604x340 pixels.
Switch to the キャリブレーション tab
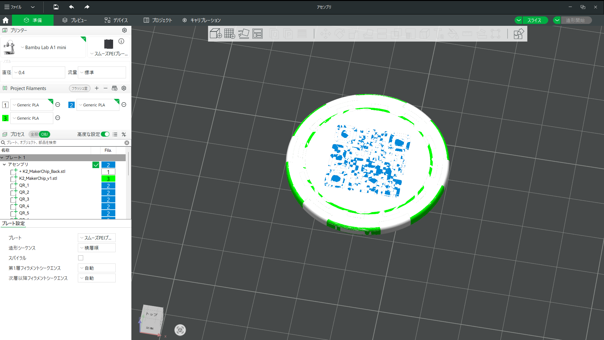(202, 20)
